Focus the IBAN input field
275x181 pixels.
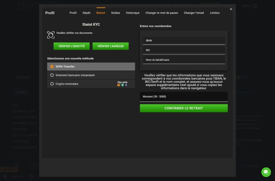(184, 41)
